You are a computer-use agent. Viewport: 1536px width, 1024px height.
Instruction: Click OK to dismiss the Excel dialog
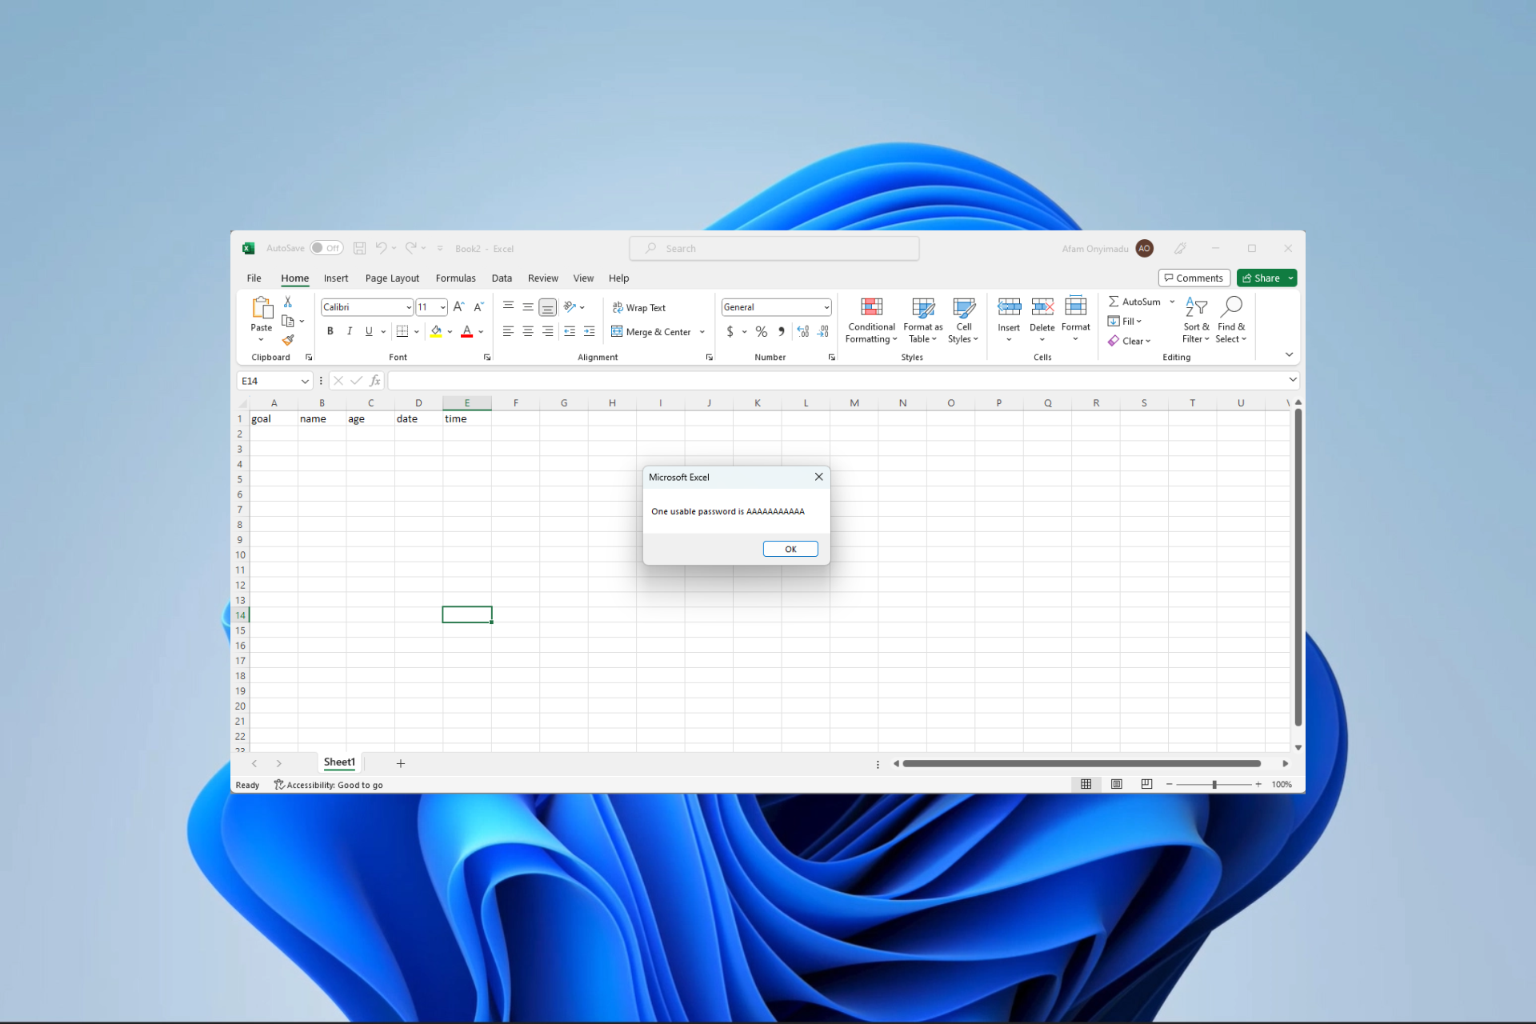[x=790, y=549]
